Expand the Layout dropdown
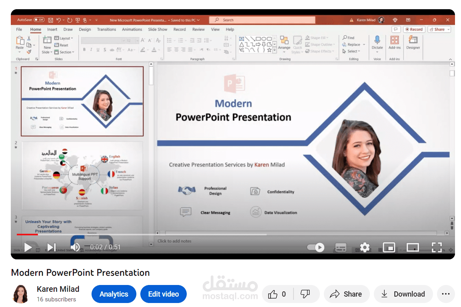The image size is (461, 307). (x=64, y=38)
